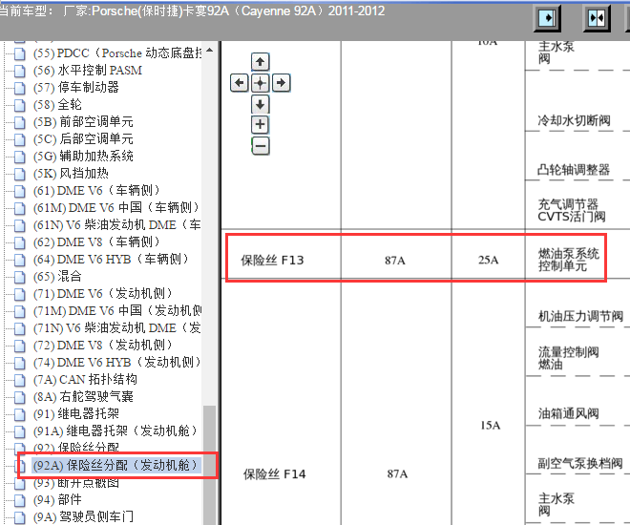
Task: Select (58) 全轮 tree entry
Action: coord(57,104)
